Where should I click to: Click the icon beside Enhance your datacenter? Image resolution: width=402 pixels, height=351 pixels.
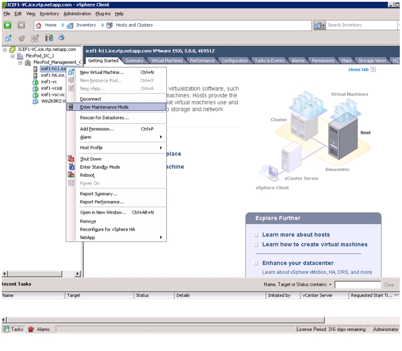coord(255,263)
